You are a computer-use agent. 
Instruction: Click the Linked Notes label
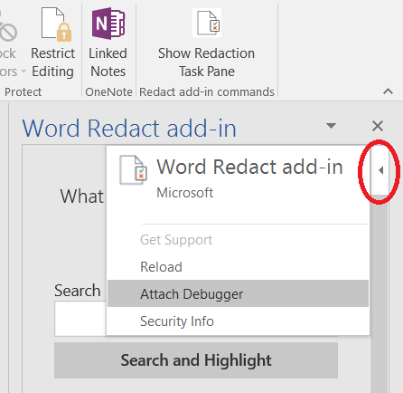click(108, 62)
